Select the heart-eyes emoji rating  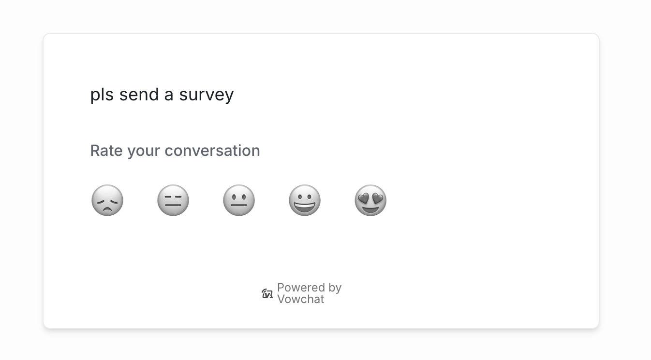[x=370, y=200]
